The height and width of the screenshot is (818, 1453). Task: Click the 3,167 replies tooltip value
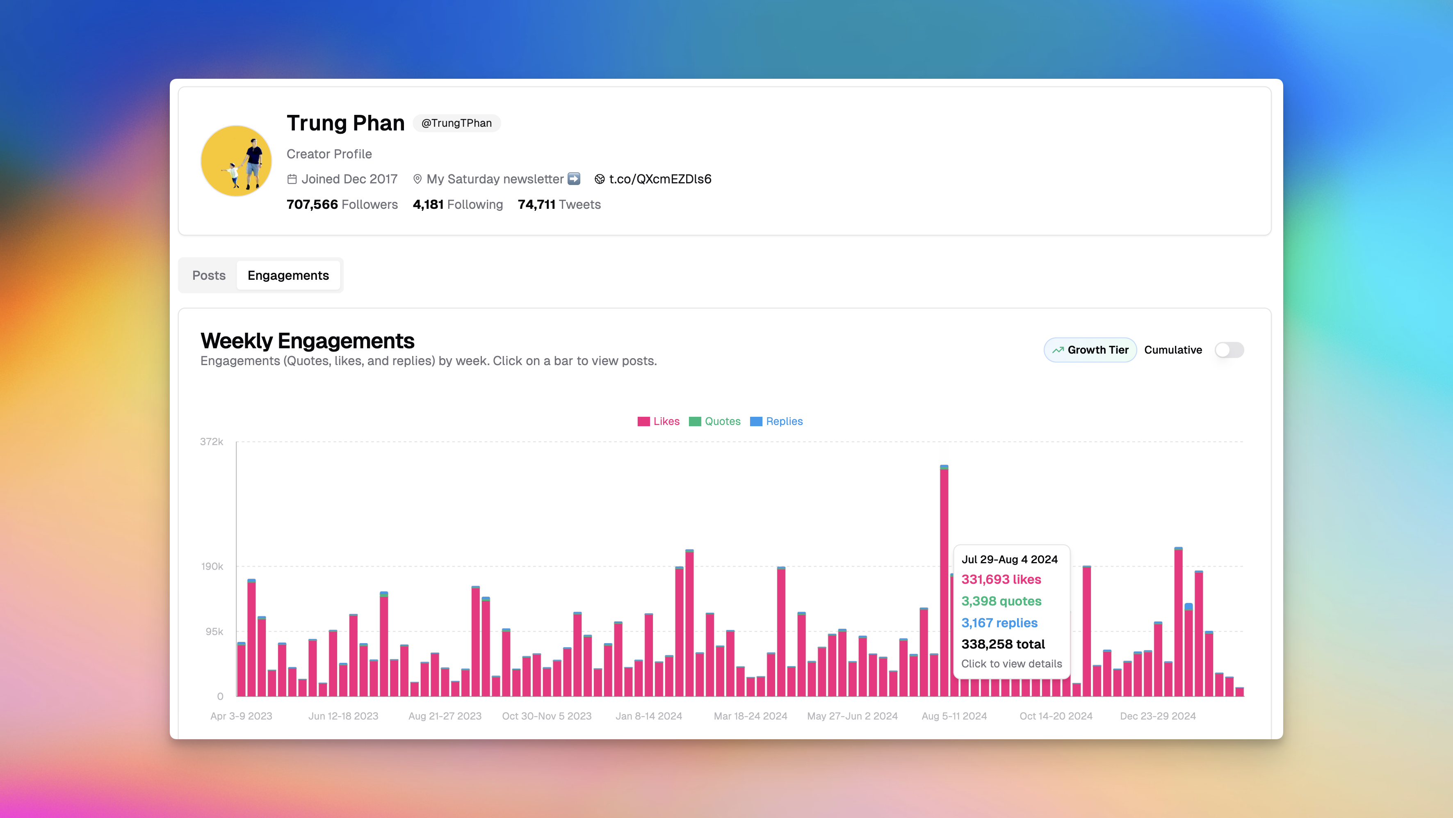(999, 623)
